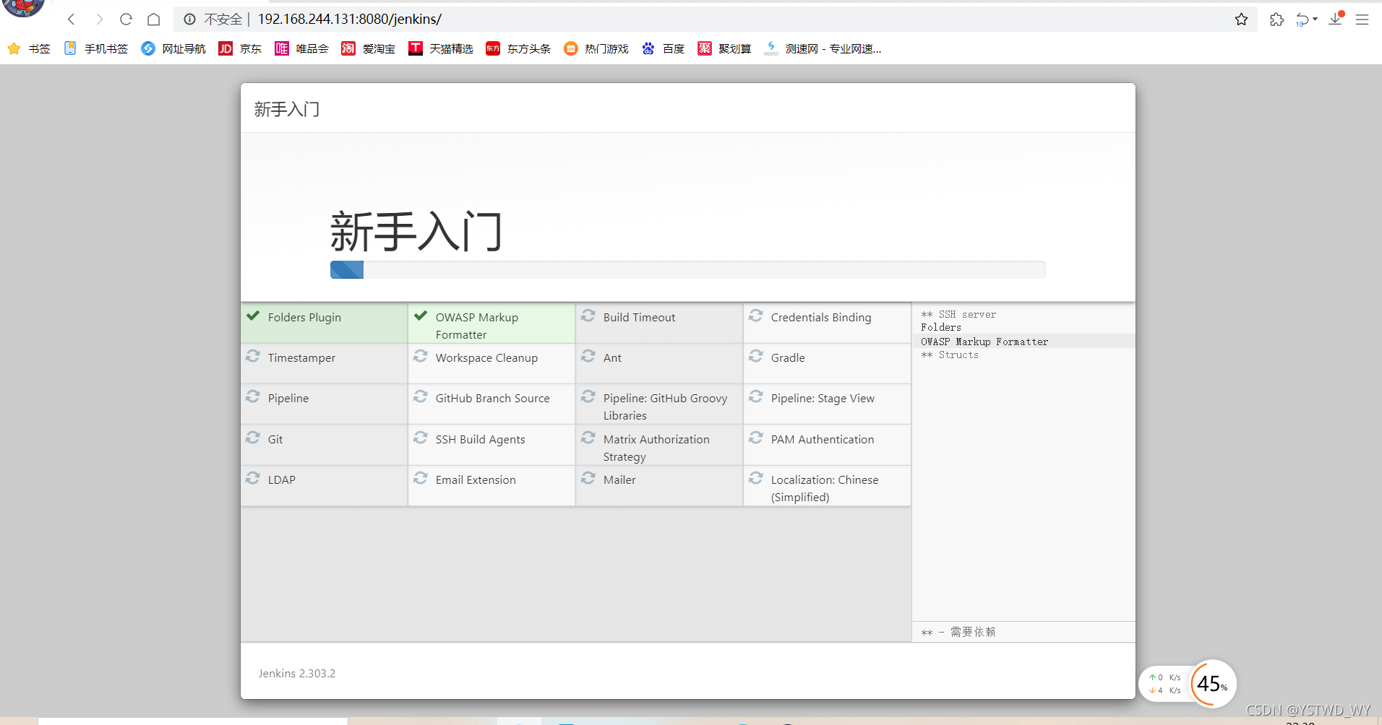1382x725 pixels.
Task: Open the 测速网 bookmark
Action: (x=823, y=48)
